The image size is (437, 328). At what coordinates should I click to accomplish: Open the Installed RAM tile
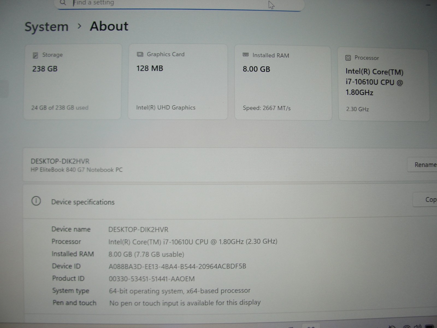(283, 83)
